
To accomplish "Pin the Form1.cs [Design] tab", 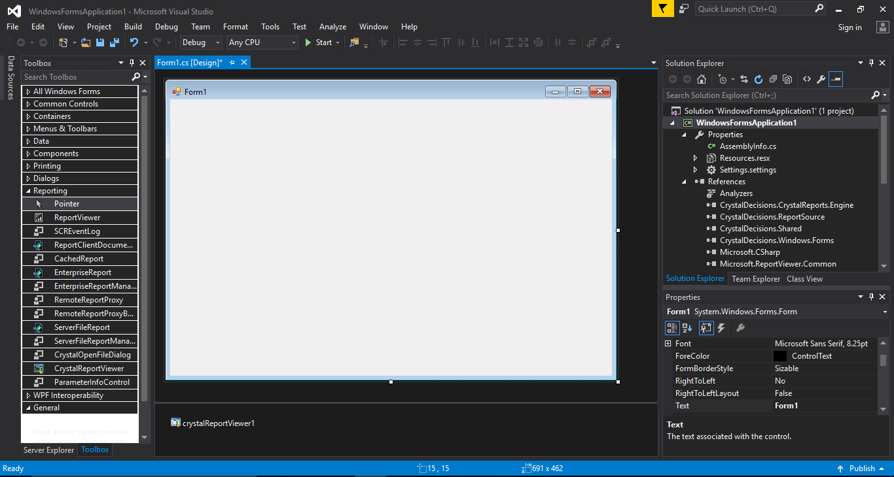I will [232, 62].
